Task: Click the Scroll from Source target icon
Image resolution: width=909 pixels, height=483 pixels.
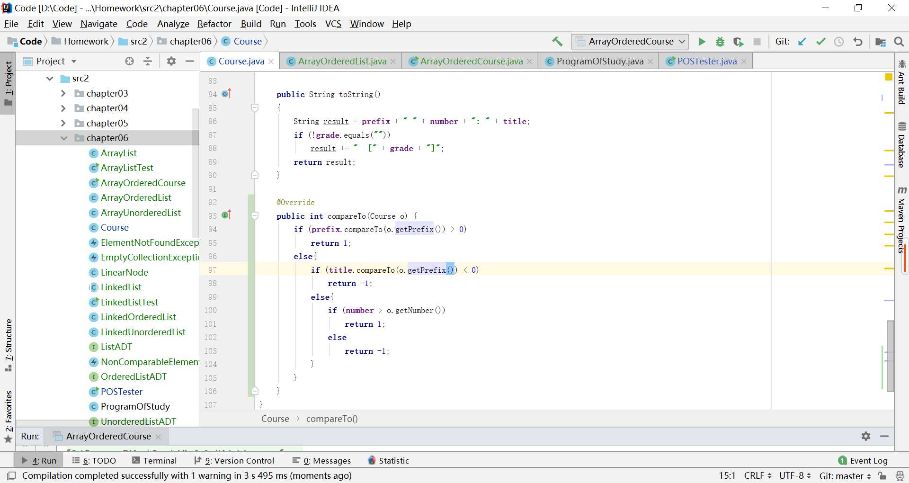Action: click(129, 61)
